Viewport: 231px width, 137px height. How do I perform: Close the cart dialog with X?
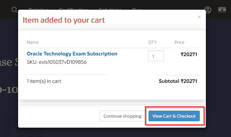pyautogui.click(x=199, y=17)
